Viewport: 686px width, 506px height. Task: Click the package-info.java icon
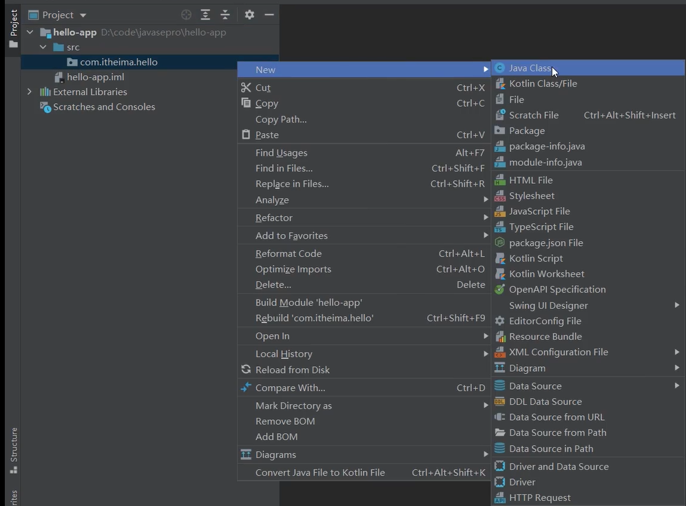[x=499, y=147]
